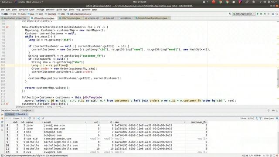Open the Build menu
Viewport: 279px width, 157px height.
coord(59,10)
